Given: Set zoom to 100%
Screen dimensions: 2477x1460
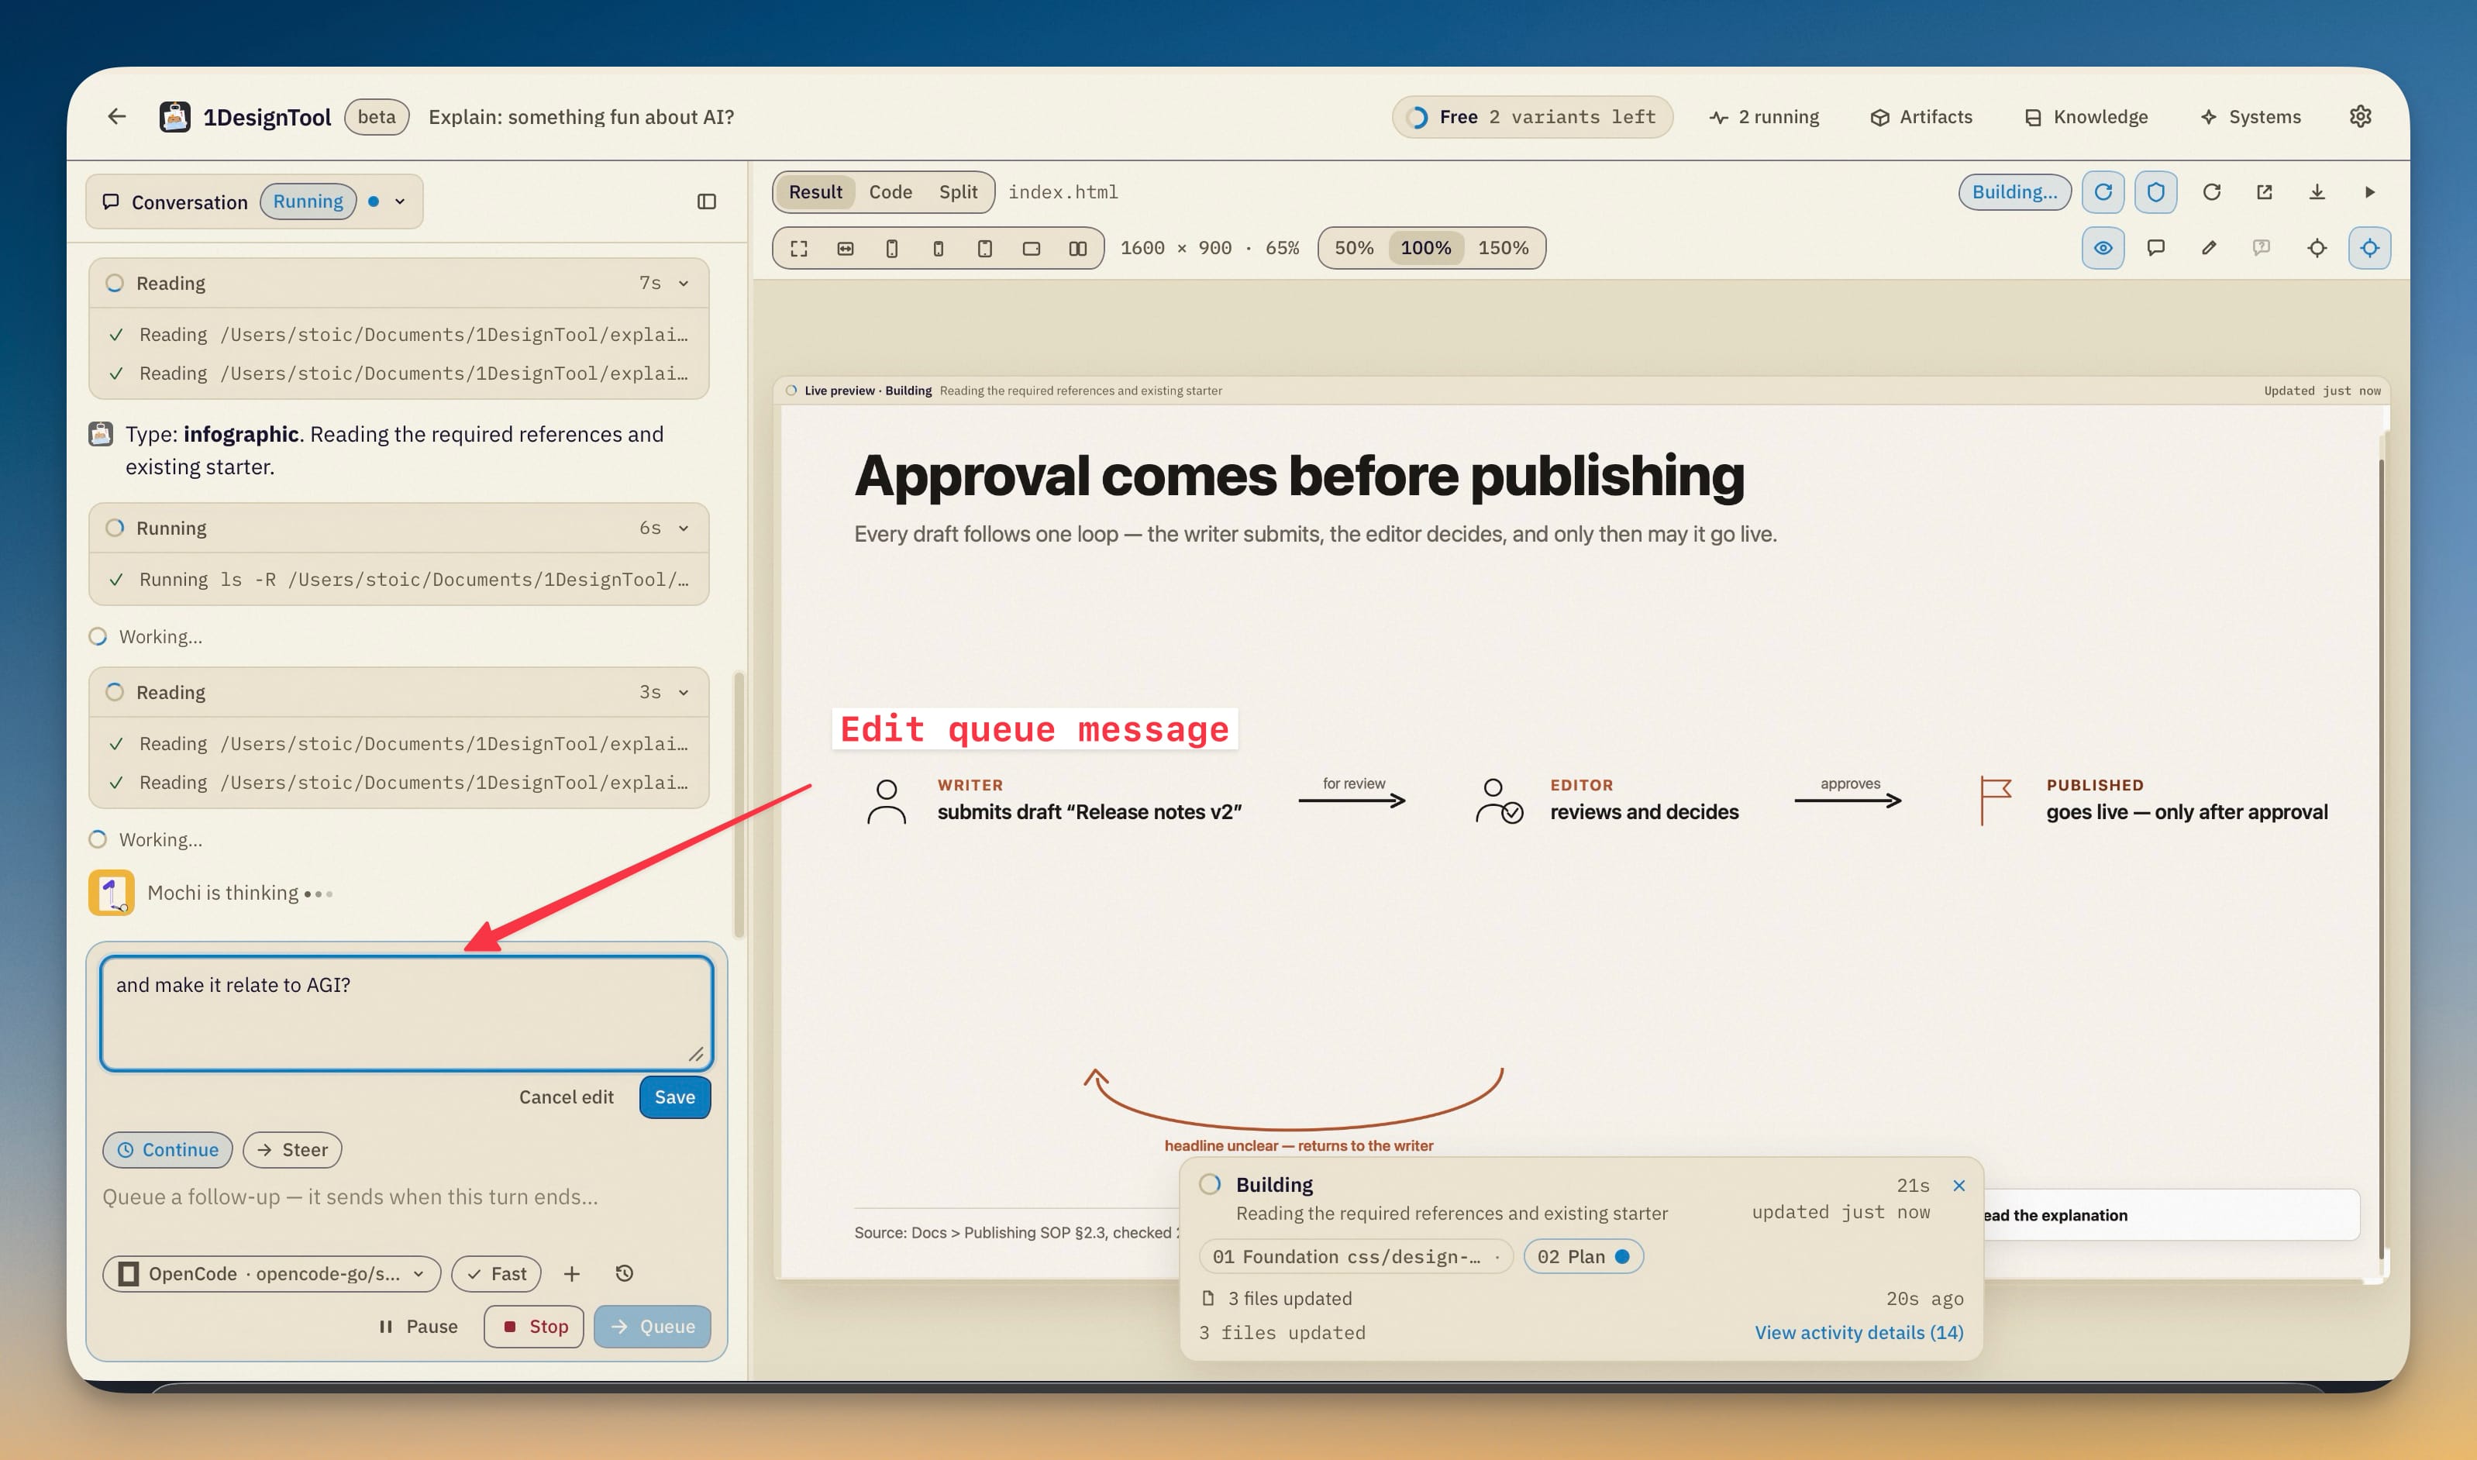Looking at the screenshot, I should click(1425, 248).
